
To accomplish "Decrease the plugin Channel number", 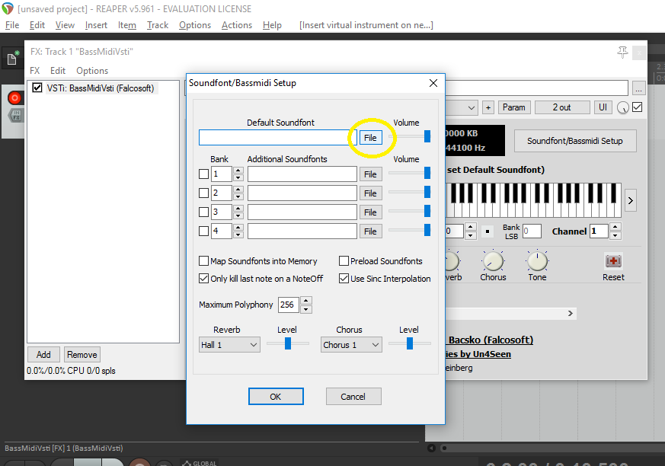I will click(615, 235).
